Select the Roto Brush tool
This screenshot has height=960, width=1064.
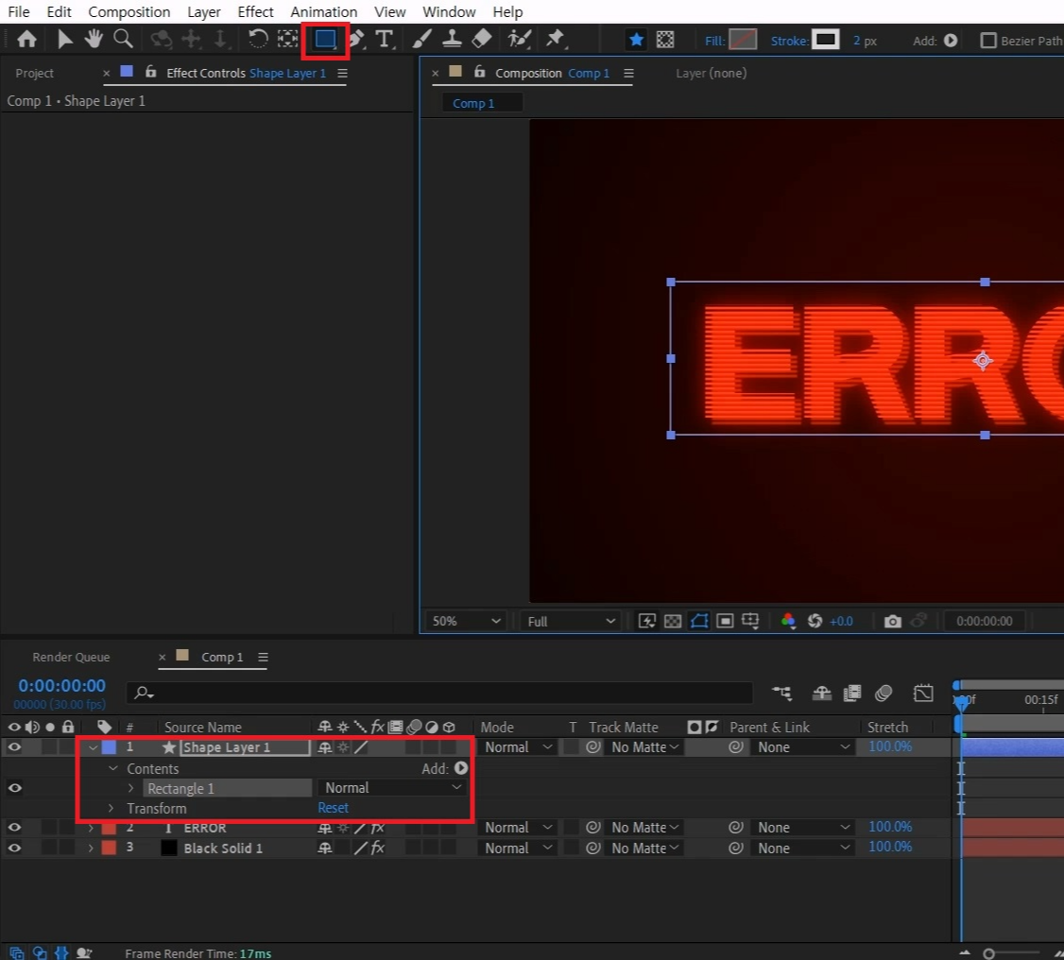(x=519, y=40)
